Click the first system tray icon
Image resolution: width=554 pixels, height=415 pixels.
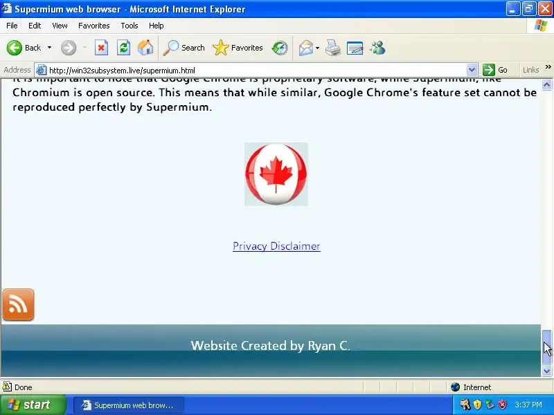tap(465, 405)
